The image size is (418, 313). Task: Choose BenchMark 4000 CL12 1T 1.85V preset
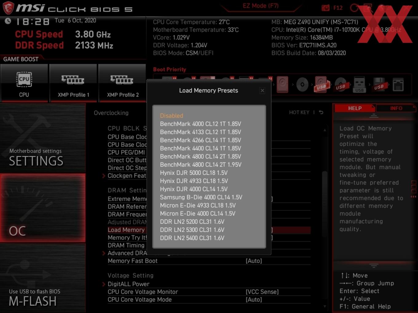point(200,124)
